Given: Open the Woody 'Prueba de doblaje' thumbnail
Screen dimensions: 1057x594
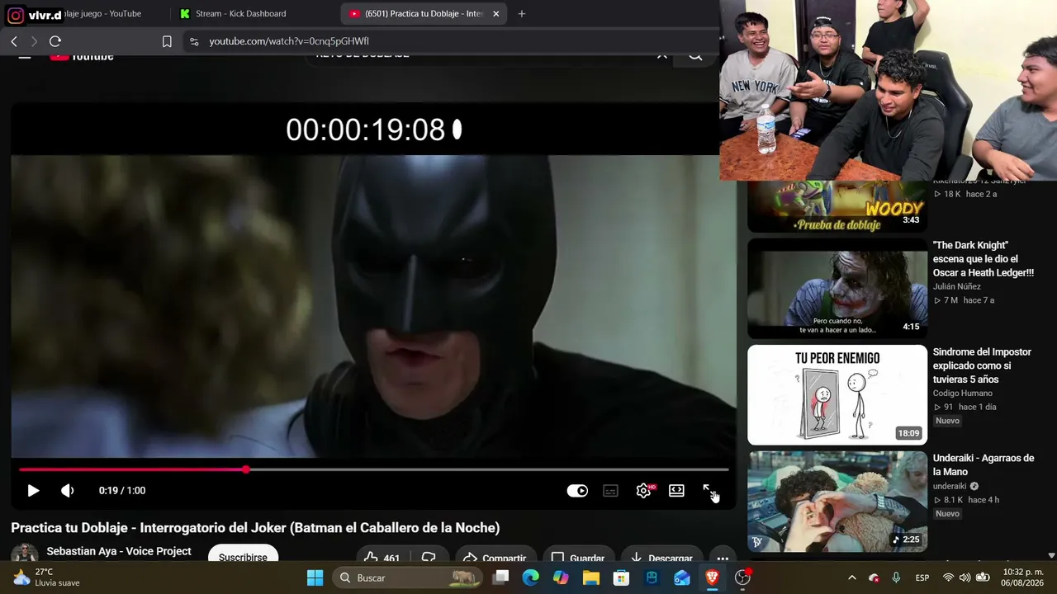Looking at the screenshot, I should [x=837, y=206].
